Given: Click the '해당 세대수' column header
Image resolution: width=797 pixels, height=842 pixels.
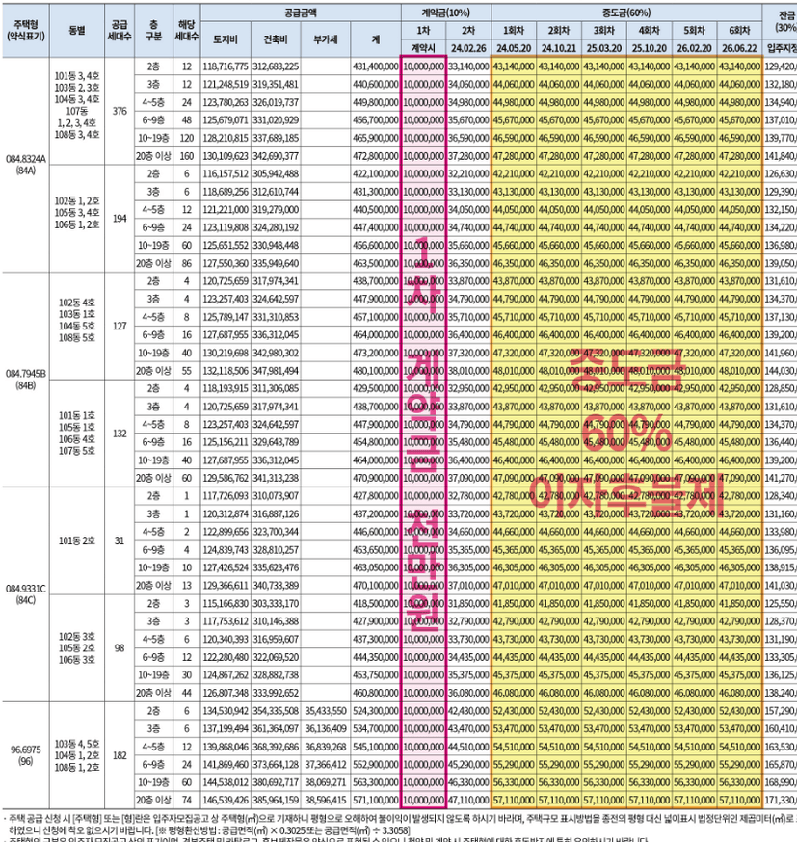Looking at the screenshot, I should click(186, 31).
